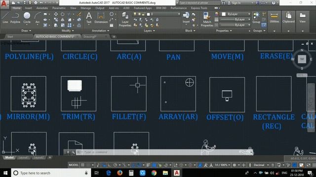
Task: Toggle Clean Screen in status bar
Action: click(309, 165)
